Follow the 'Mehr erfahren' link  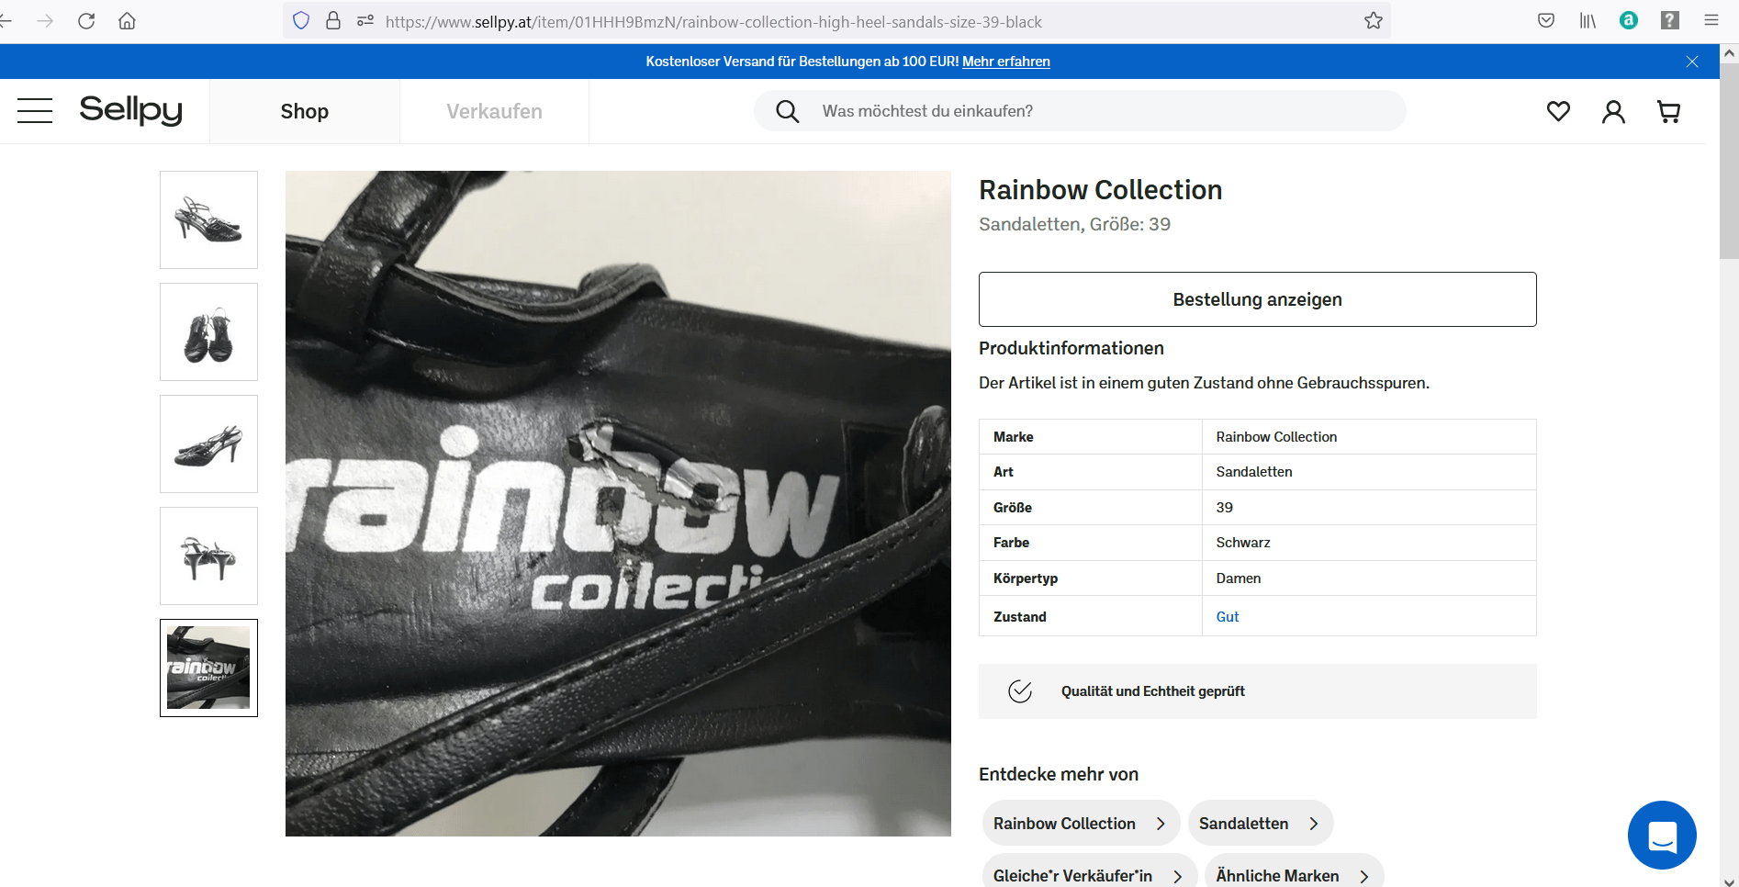1006,62
